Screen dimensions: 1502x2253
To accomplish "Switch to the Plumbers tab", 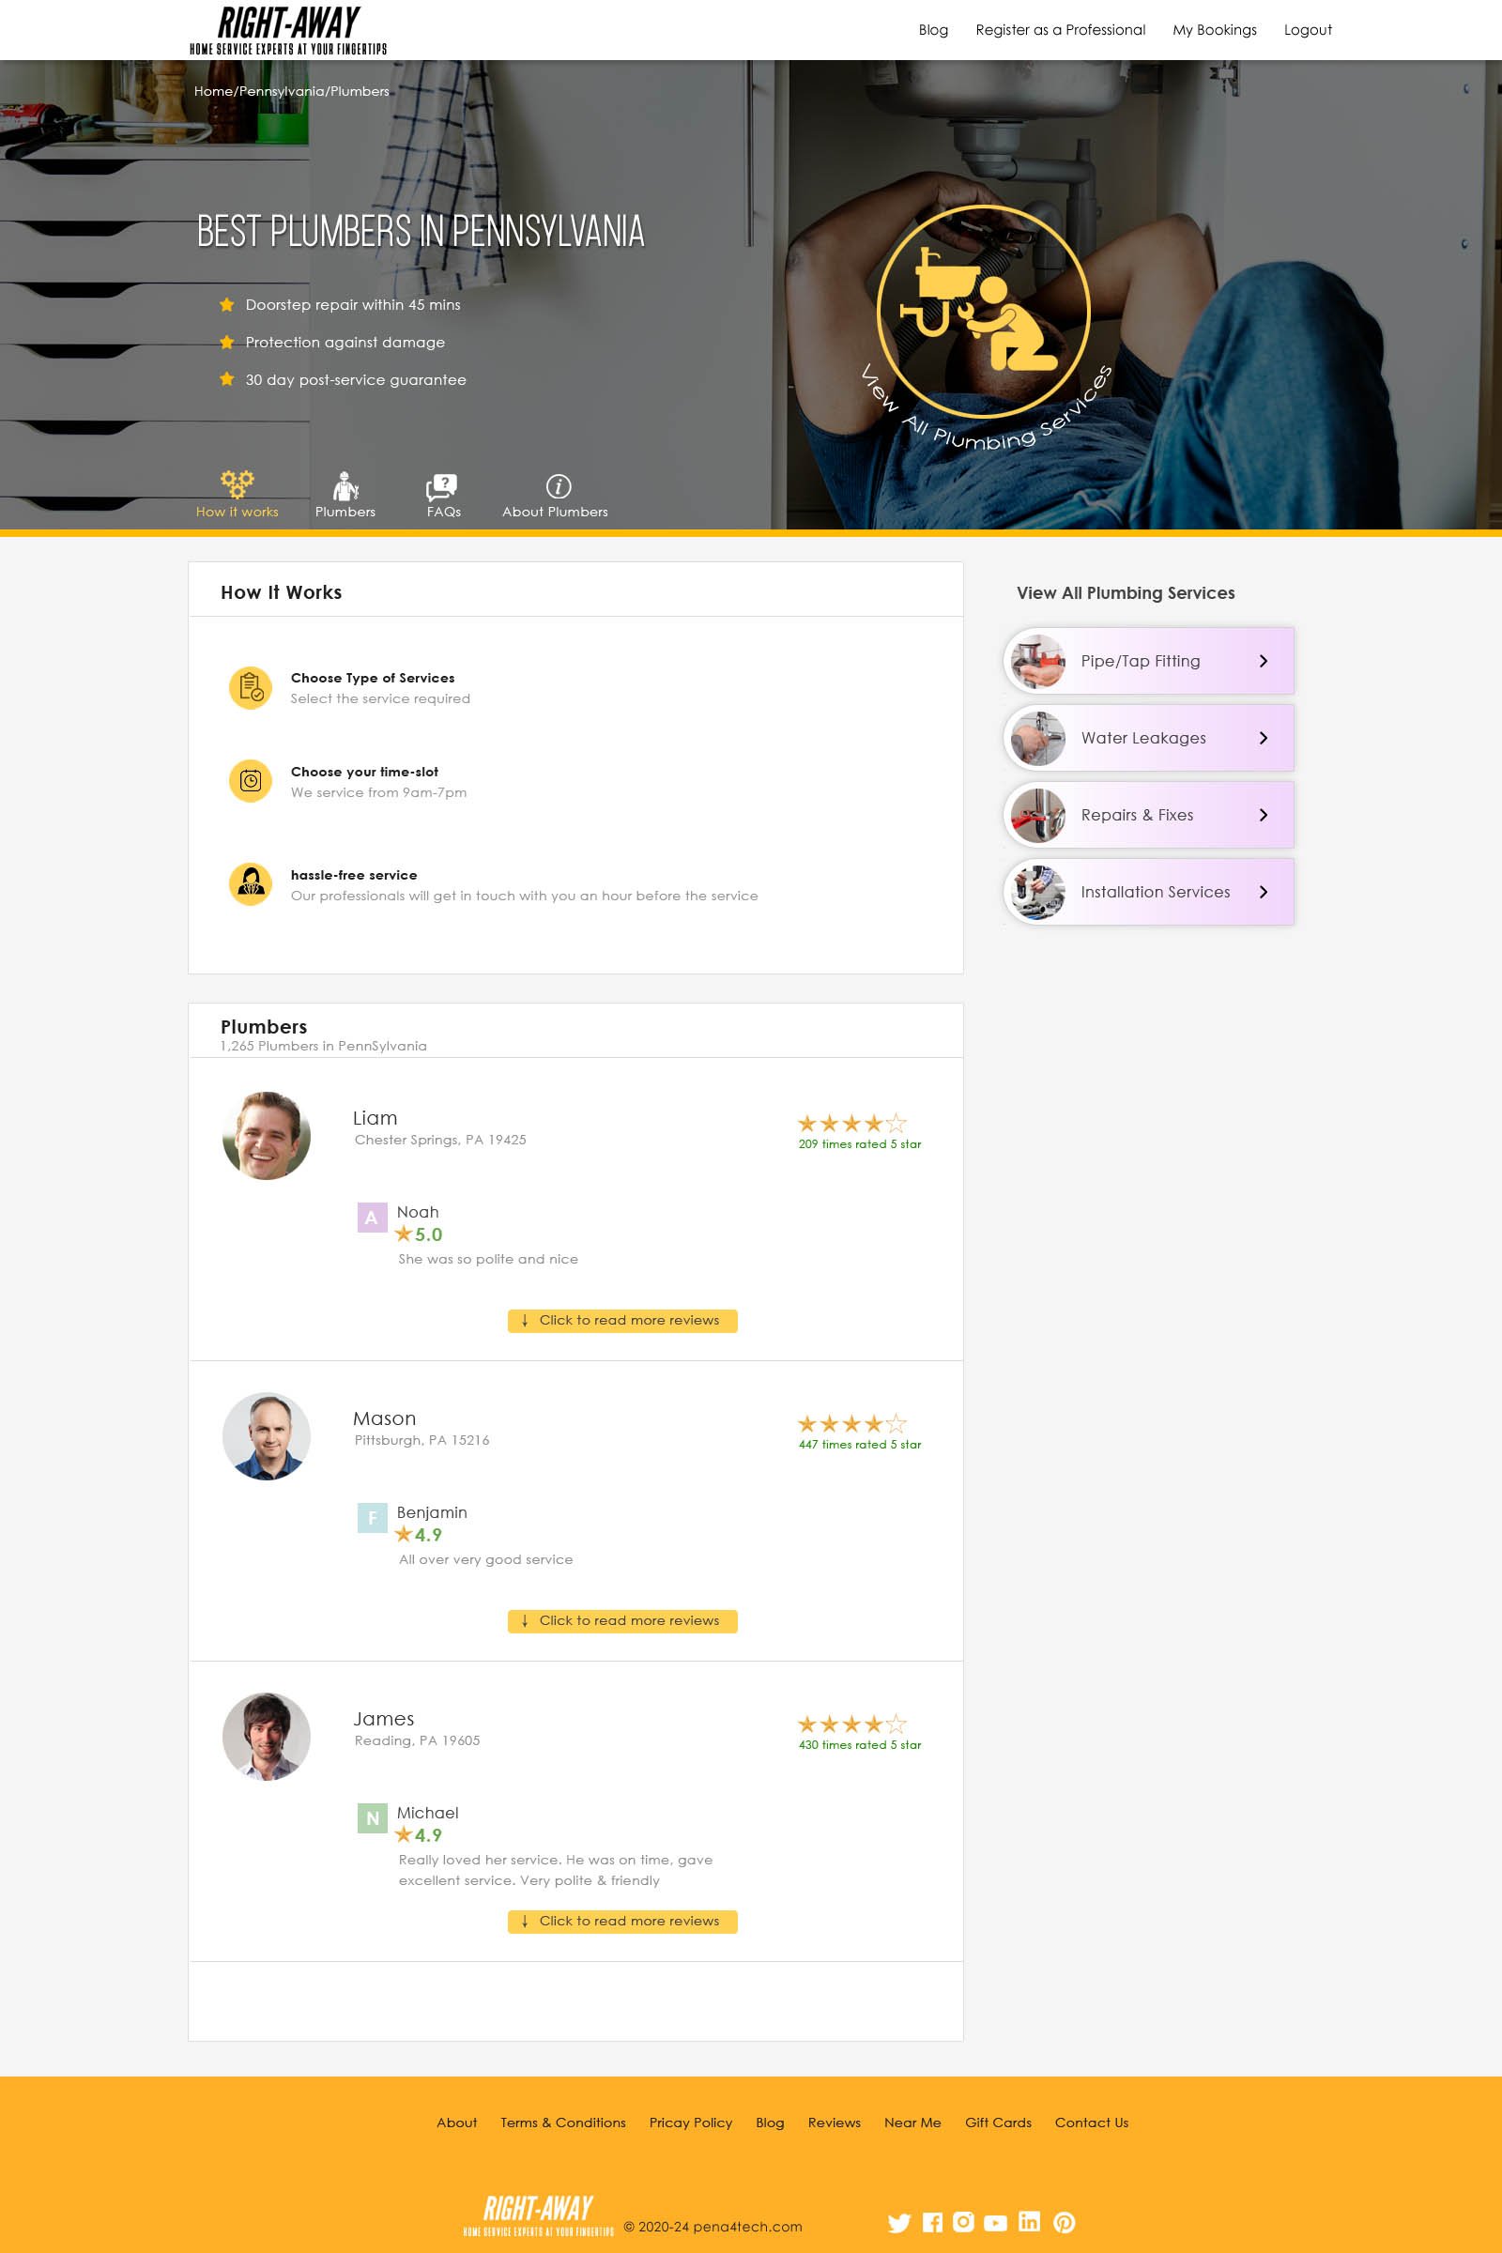I will tap(345, 495).
